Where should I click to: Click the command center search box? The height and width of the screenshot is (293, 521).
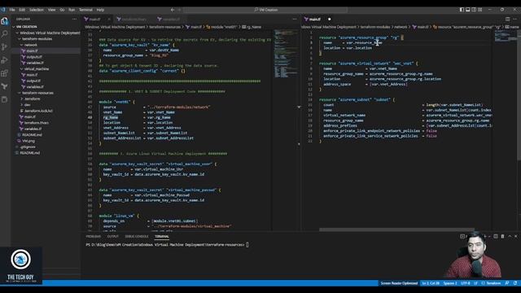pos(266,10)
